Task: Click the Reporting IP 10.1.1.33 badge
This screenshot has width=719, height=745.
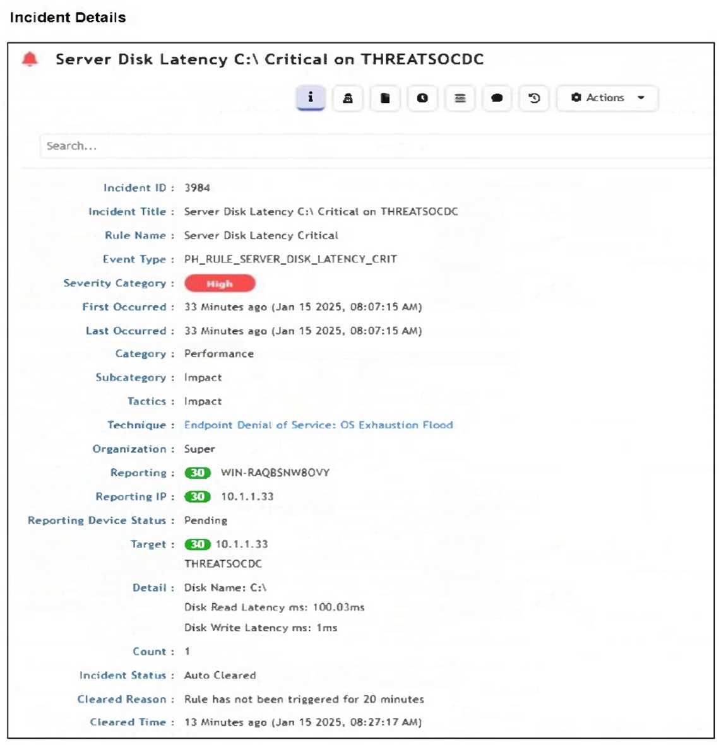Action: (x=197, y=496)
